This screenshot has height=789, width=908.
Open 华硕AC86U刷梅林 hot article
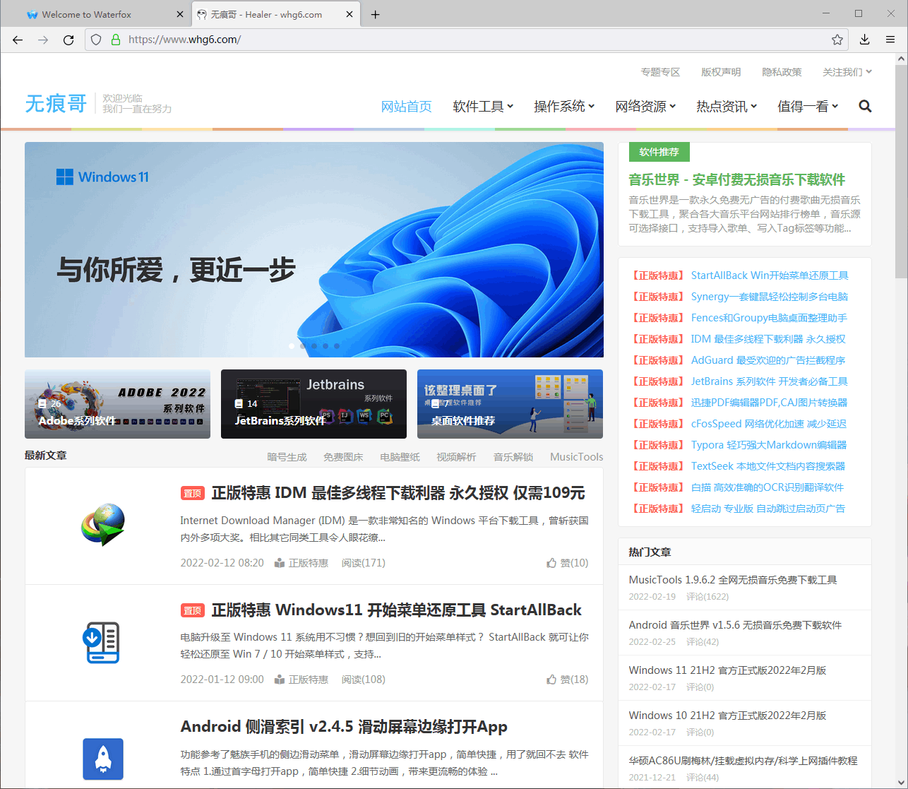(x=743, y=761)
